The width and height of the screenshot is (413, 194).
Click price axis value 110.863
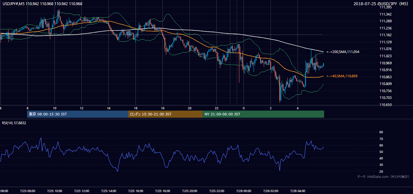click(385, 77)
